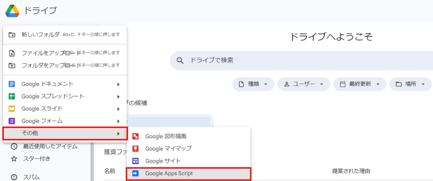Select Google スライド menu item

[x=65, y=109]
